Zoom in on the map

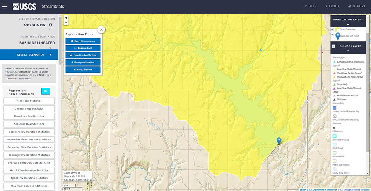point(66,18)
